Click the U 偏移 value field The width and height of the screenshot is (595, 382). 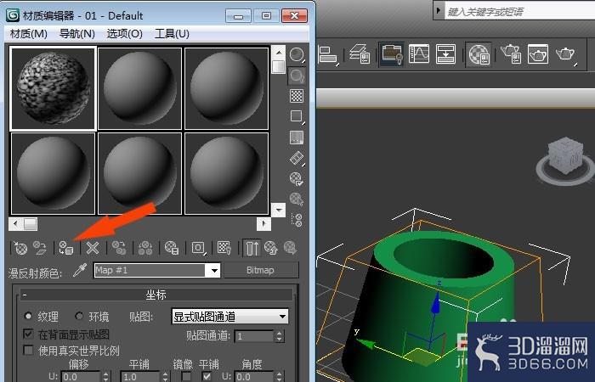[x=80, y=377]
